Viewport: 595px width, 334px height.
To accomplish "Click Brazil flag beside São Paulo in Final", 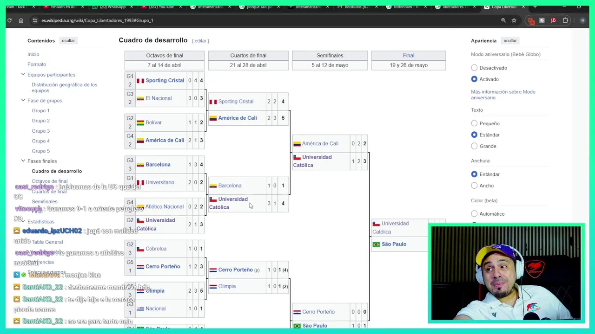I will 376,244.
